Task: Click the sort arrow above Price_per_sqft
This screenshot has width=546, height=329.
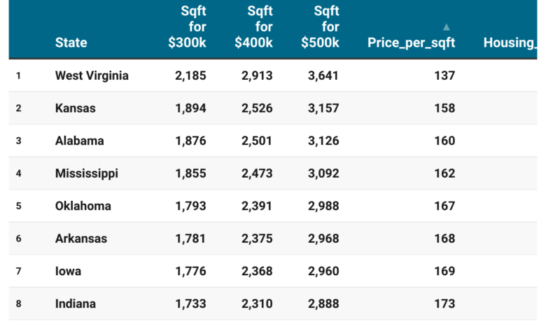Action: [x=447, y=27]
